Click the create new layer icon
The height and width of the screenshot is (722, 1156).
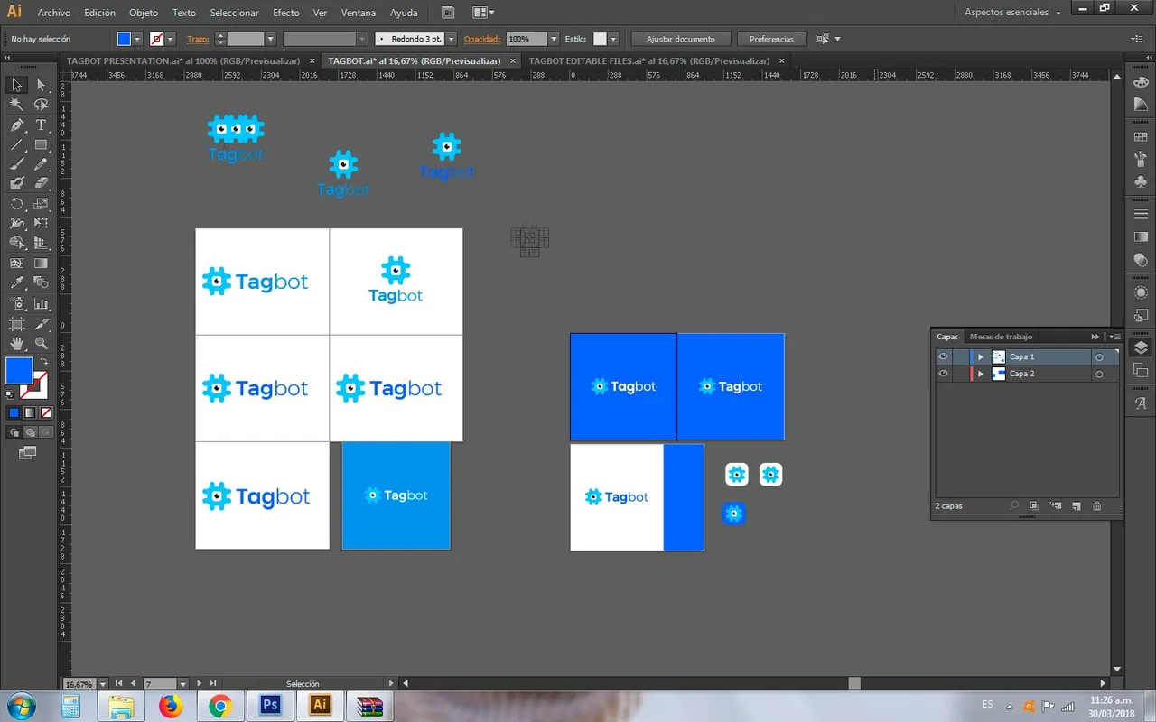1076,506
